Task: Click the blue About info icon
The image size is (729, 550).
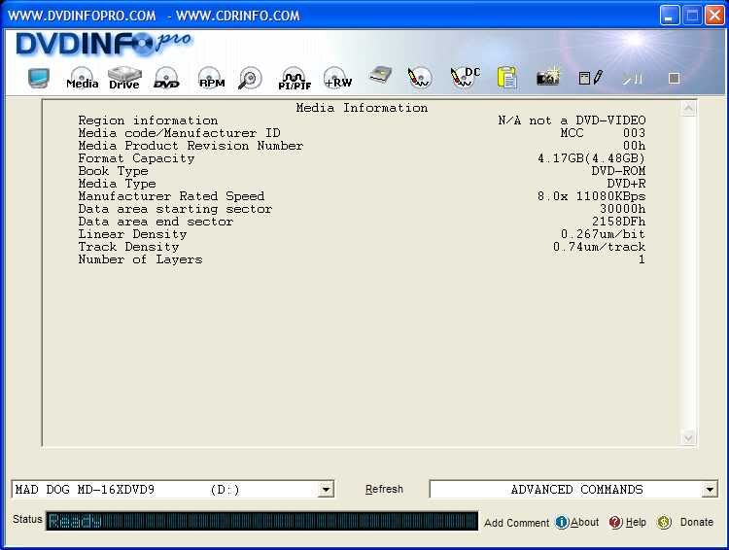Action: (x=562, y=523)
